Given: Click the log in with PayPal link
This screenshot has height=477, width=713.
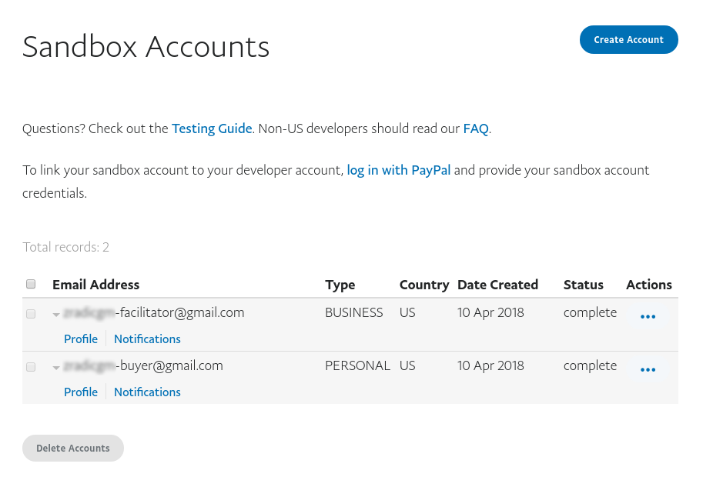Looking at the screenshot, I should tap(398, 170).
